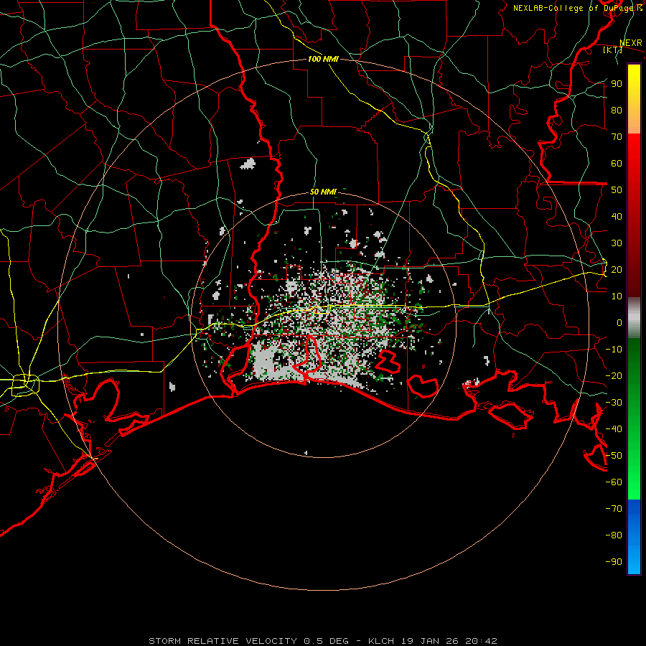Click the 80 value on the velocity scale
This screenshot has width=646, height=646.
pyautogui.click(x=617, y=111)
